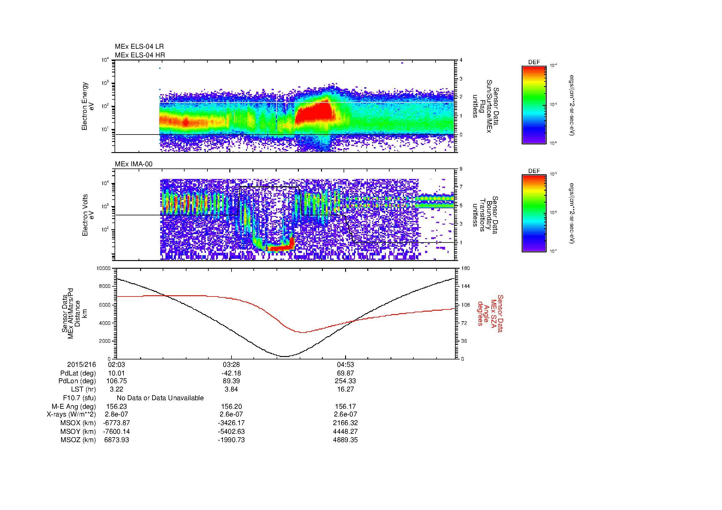The width and height of the screenshot is (722, 510).
Task: Click the '04:53' time axis label
Action: [346, 364]
